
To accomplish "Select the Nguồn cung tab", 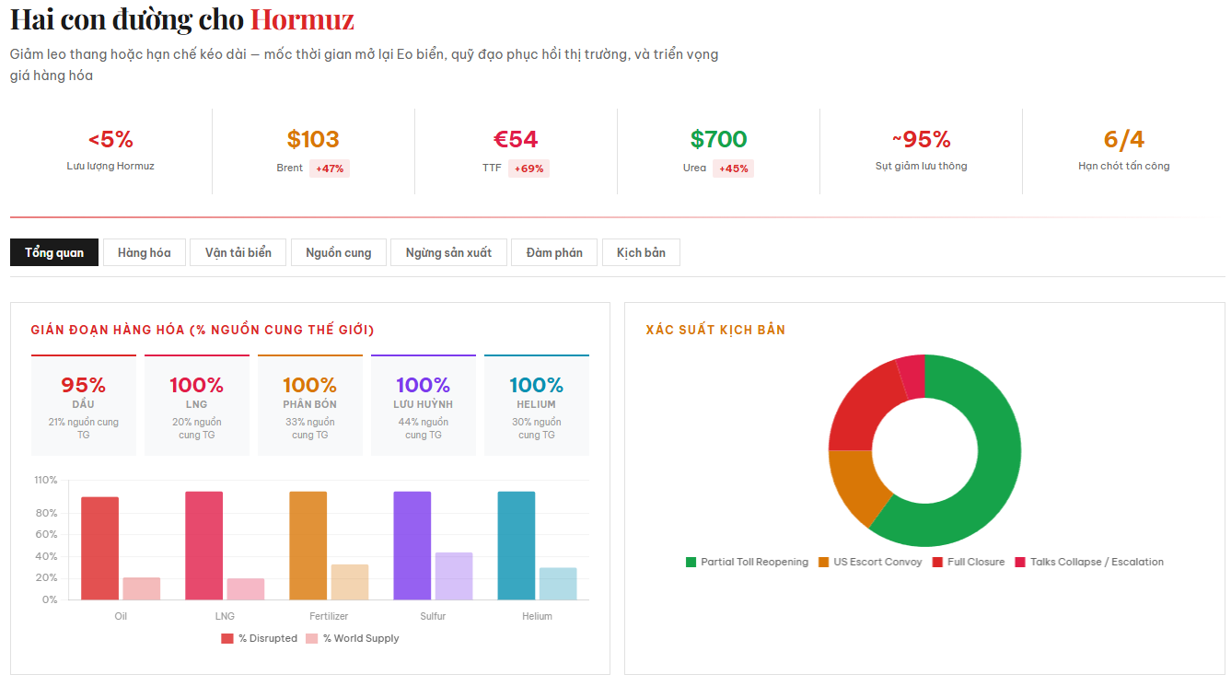I will 338,252.
